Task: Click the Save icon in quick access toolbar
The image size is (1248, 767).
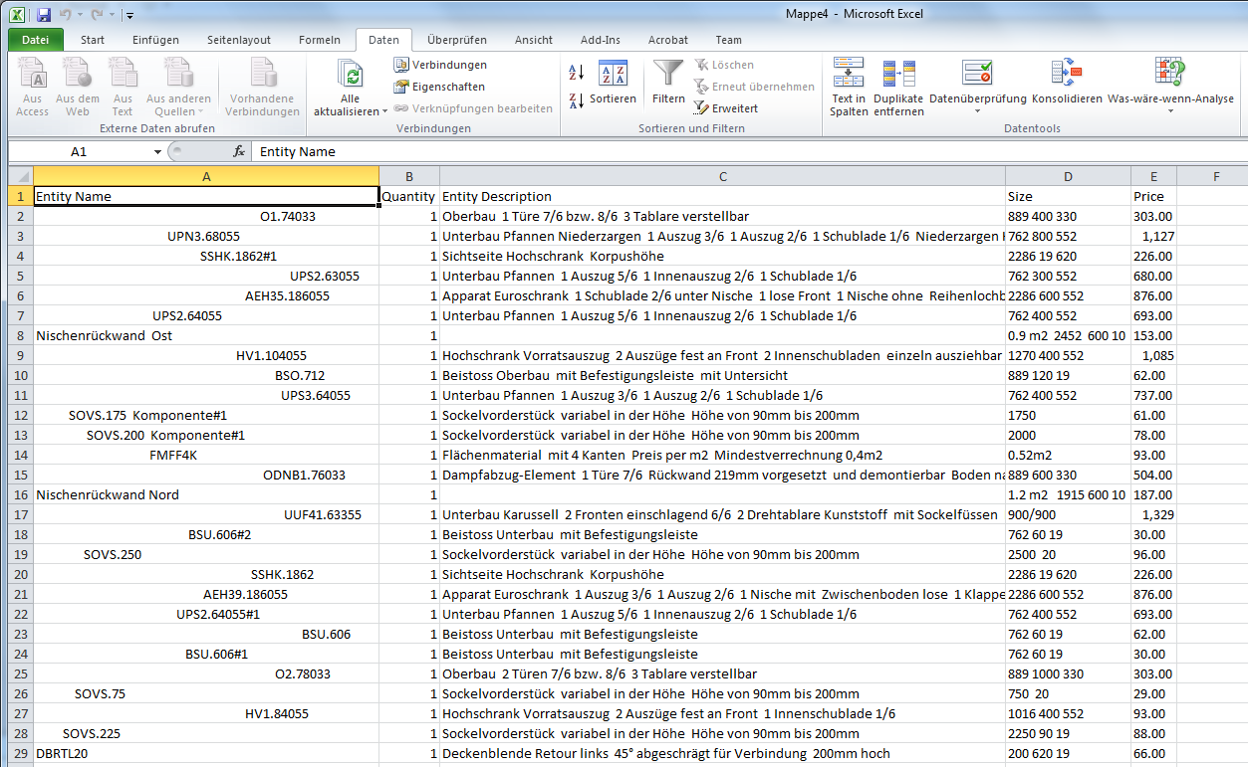Action: [x=44, y=15]
